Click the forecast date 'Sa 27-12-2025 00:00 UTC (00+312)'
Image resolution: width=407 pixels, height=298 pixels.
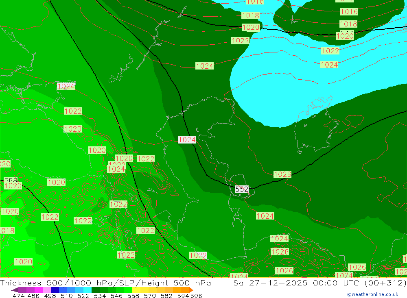[x=320, y=283]
